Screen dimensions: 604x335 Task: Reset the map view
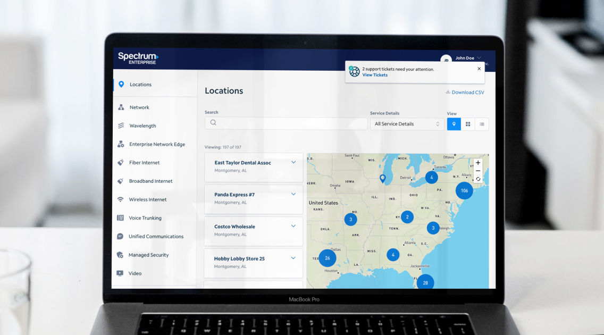(478, 179)
